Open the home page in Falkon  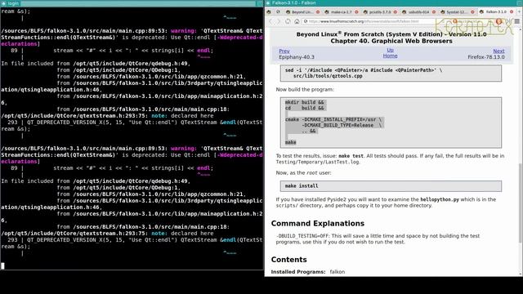297,21
